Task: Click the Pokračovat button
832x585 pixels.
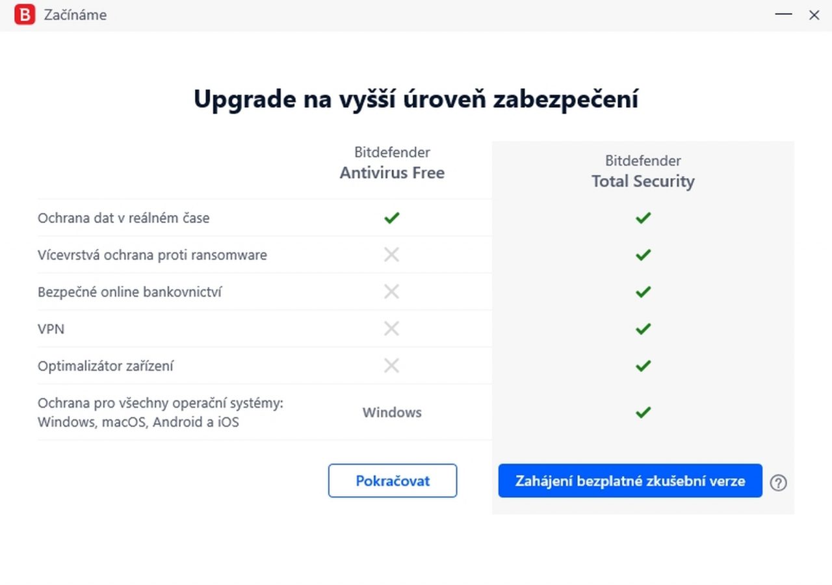Action: click(x=393, y=481)
